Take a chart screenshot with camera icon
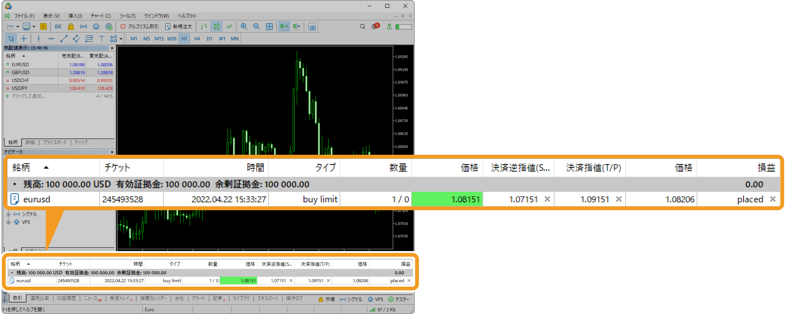 312,27
